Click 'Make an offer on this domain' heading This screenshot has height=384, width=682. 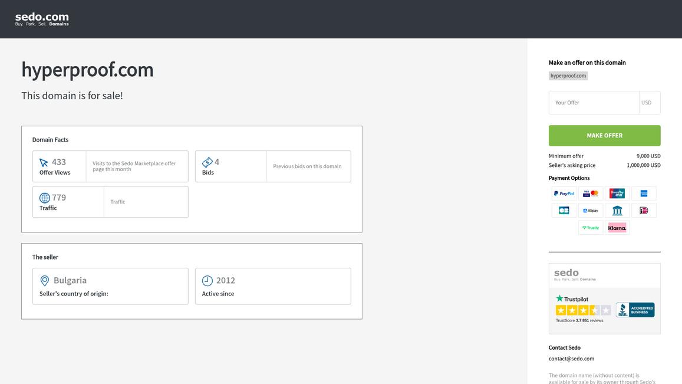click(x=587, y=63)
